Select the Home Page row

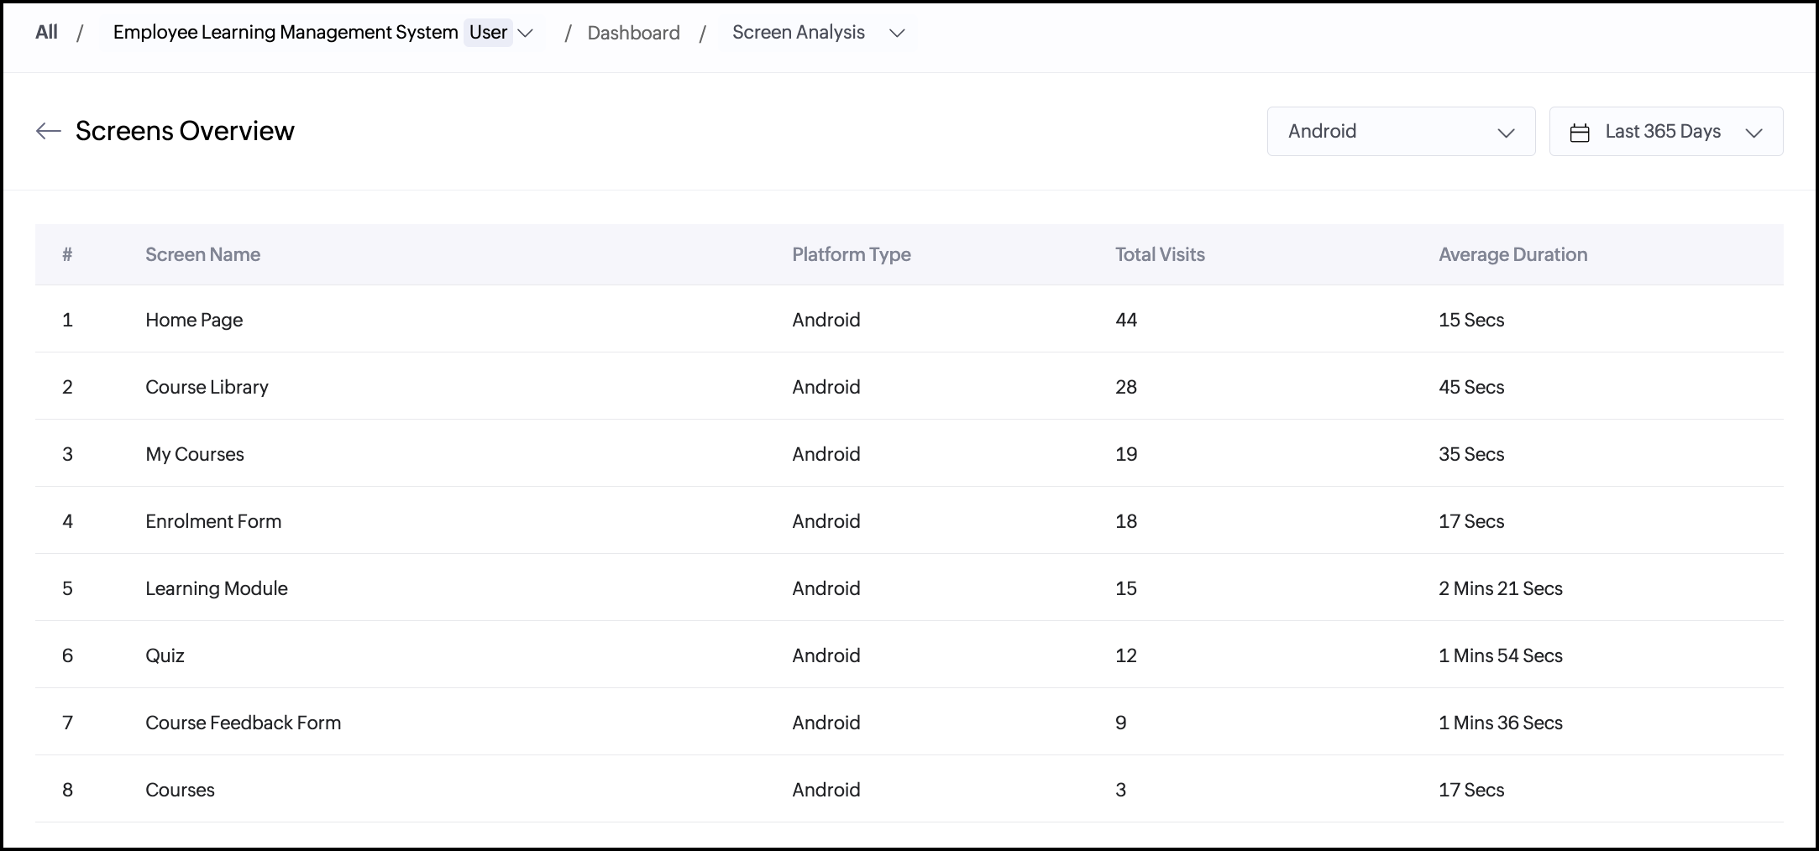(x=194, y=320)
